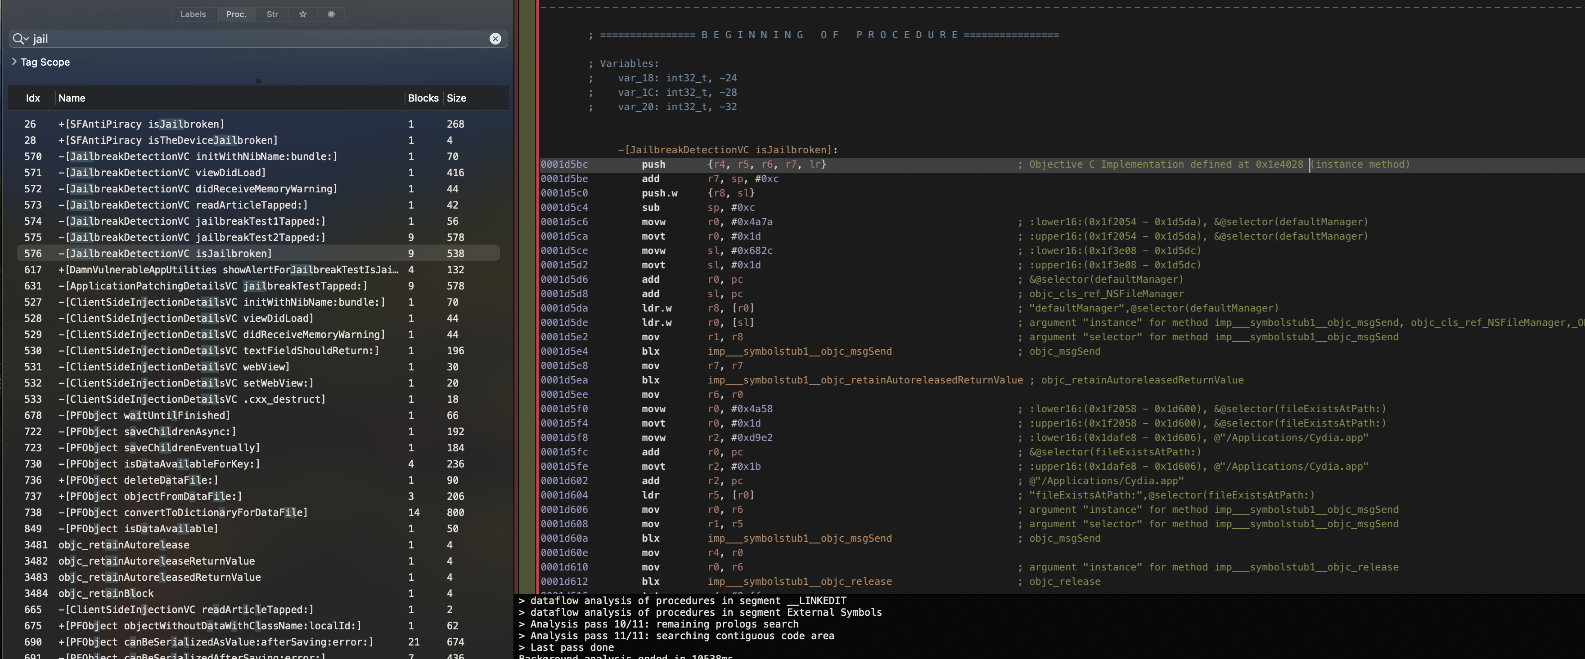Select ApplicationPatchingDetailsVC jailbreakTestTapped: row
The height and width of the screenshot is (659, 1585).
point(258,286)
